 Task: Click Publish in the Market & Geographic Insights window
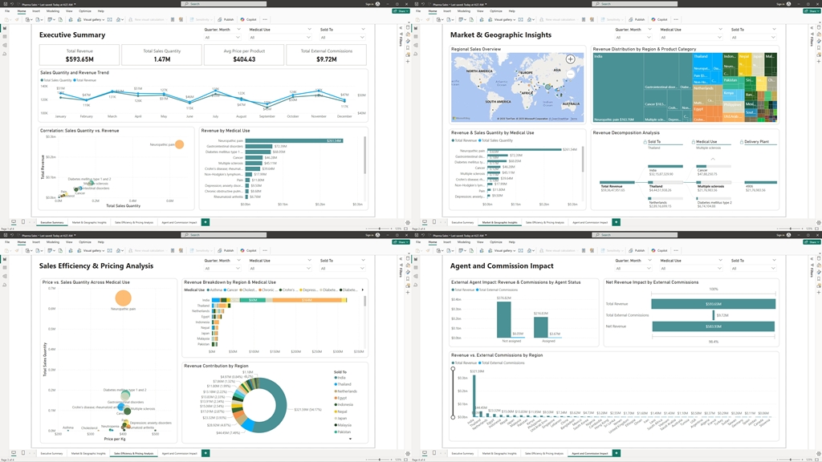[637, 19]
